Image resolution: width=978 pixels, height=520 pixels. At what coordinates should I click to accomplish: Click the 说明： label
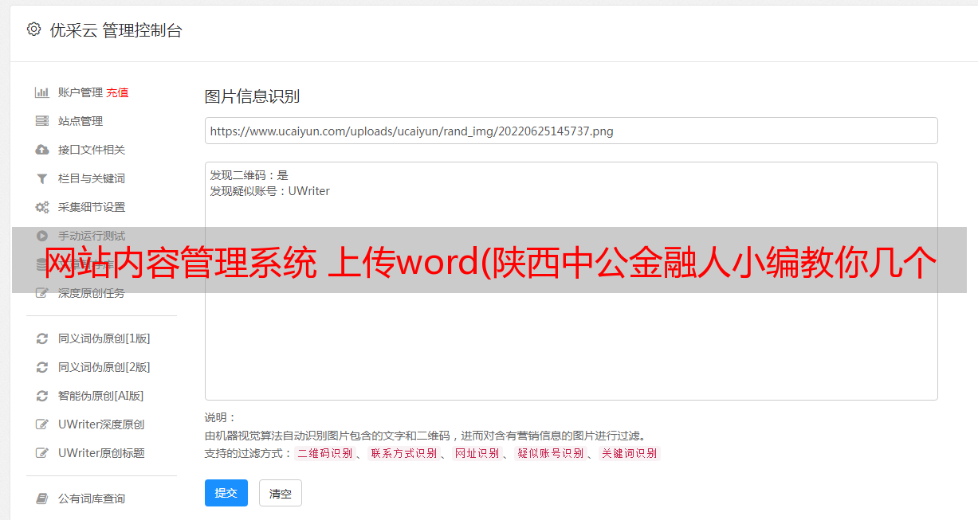coord(220,417)
